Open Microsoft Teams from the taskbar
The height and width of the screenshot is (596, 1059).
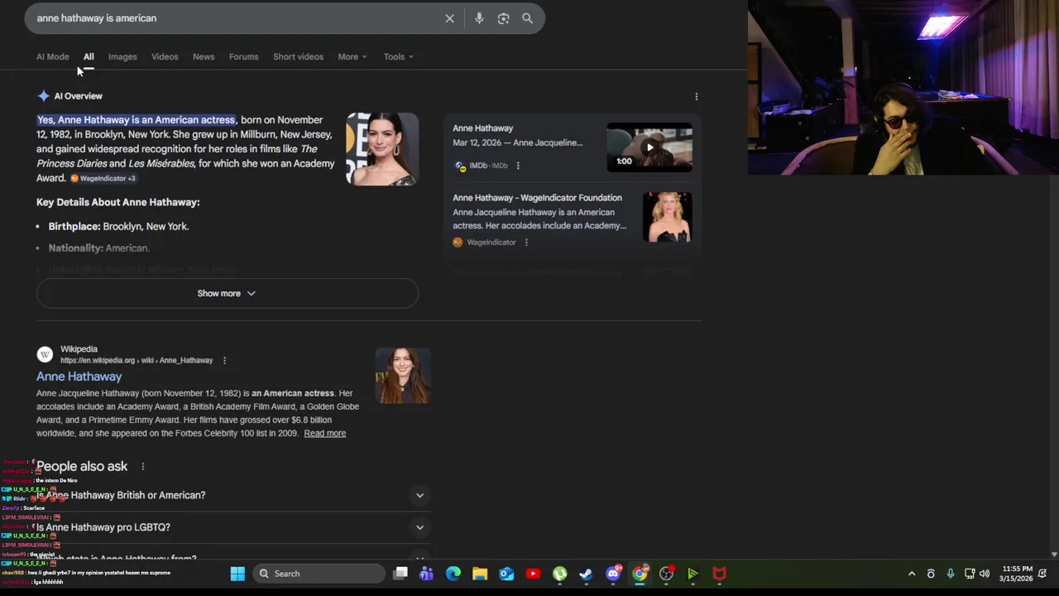pyautogui.click(x=427, y=574)
